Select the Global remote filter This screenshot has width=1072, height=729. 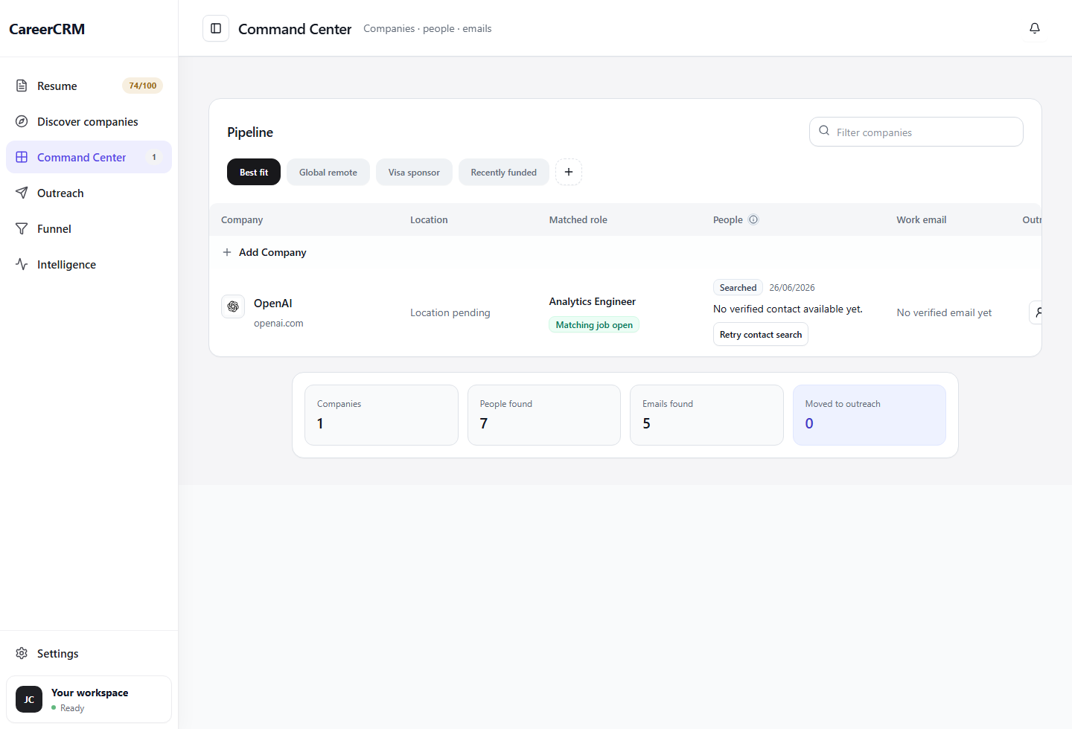click(x=328, y=172)
